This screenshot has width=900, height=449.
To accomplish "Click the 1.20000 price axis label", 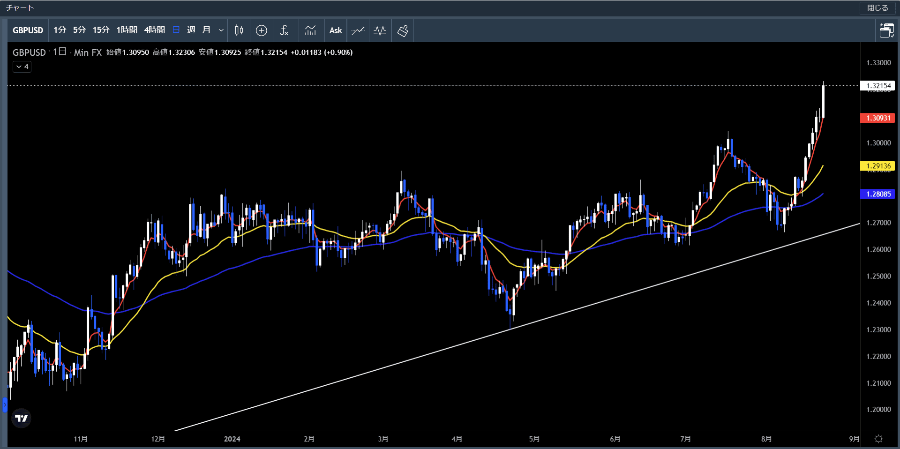I will [x=878, y=410].
